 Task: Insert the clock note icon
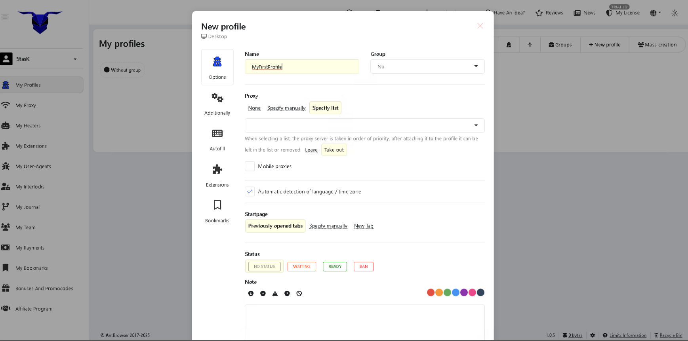[x=287, y=294]
